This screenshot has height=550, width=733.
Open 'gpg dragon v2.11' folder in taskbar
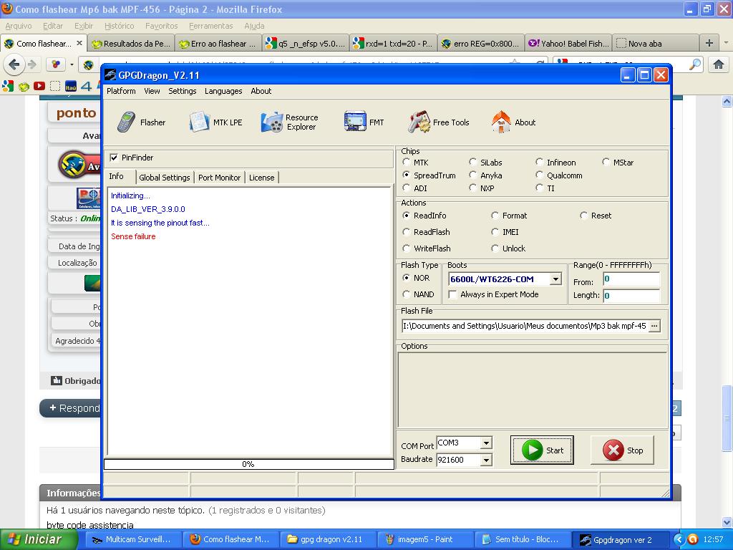click(x=327, y=539)
